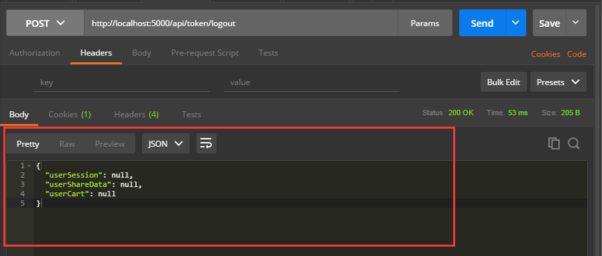View response Cookies (1) tab
Viewport: 602px width, 256px height.
coord(70,115)
